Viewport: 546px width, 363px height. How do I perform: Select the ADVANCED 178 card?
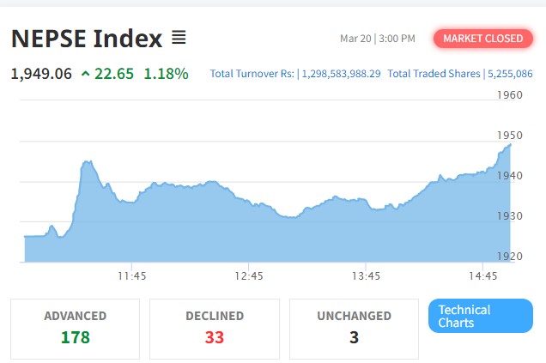(76, 327)
